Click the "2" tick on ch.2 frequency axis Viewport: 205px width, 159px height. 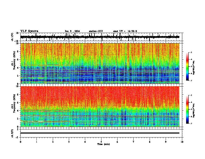point(18,119)
